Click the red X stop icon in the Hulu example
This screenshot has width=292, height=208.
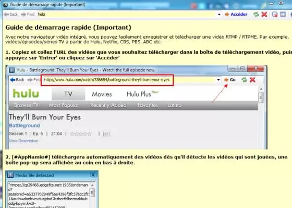click(x=252, y=80)
